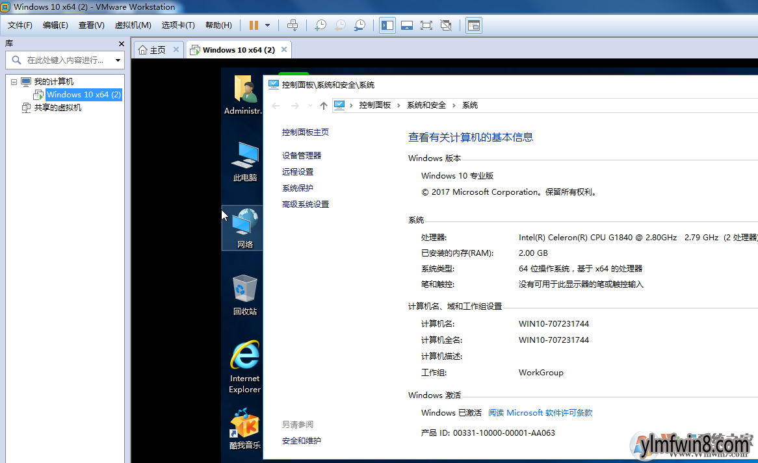Click 系统和安全 in the address breadcrumb
Viewport: 758px width, 463px height.
426,105
